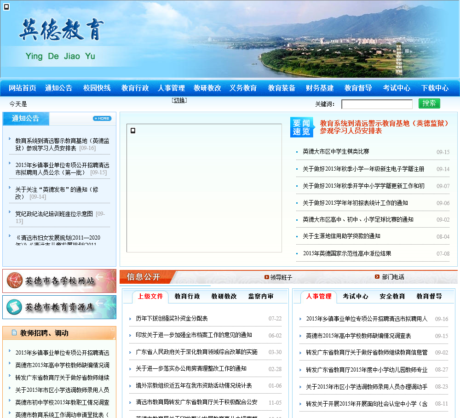
Task: Open the 通知公告 navigation item
Action: click(x=58, y=88)
